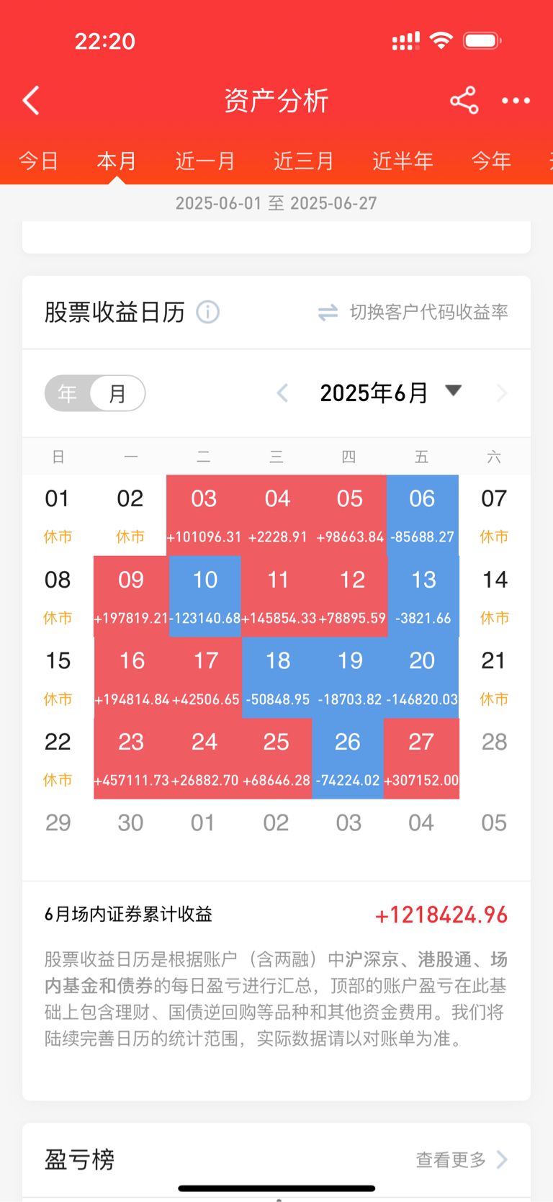The image size is (553, 1202).
Task: Select June 23 cell showing +457111.73
Action: tap(131, 759)
